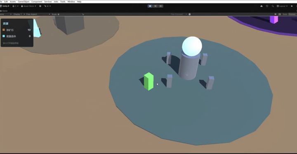Click the 资源 resources panel title
Screen dimensions: 297x154
point(6,23)
